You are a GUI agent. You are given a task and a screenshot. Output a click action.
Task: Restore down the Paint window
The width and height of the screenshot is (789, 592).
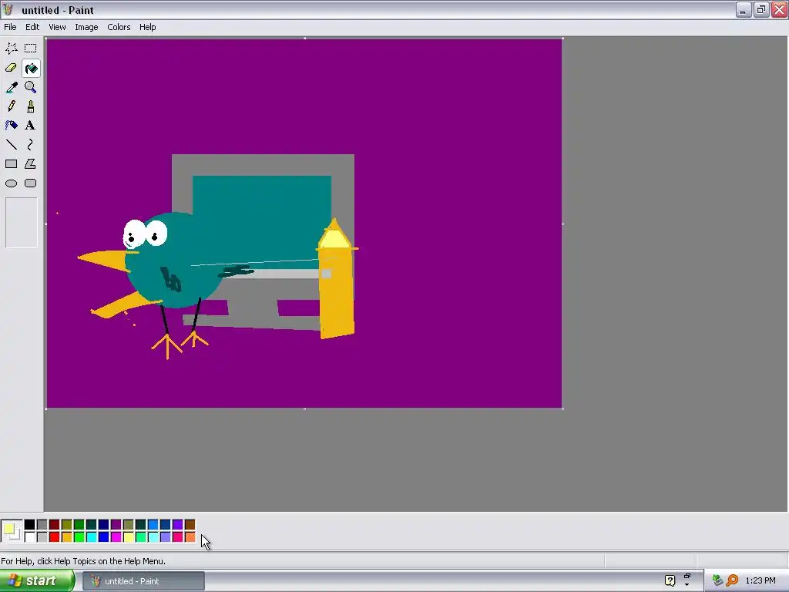761,9
